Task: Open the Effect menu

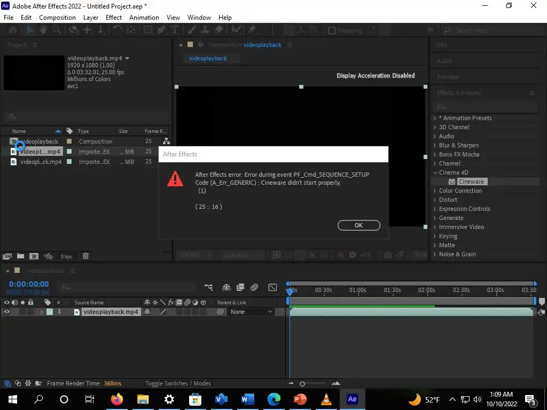Action: [114, 18]
